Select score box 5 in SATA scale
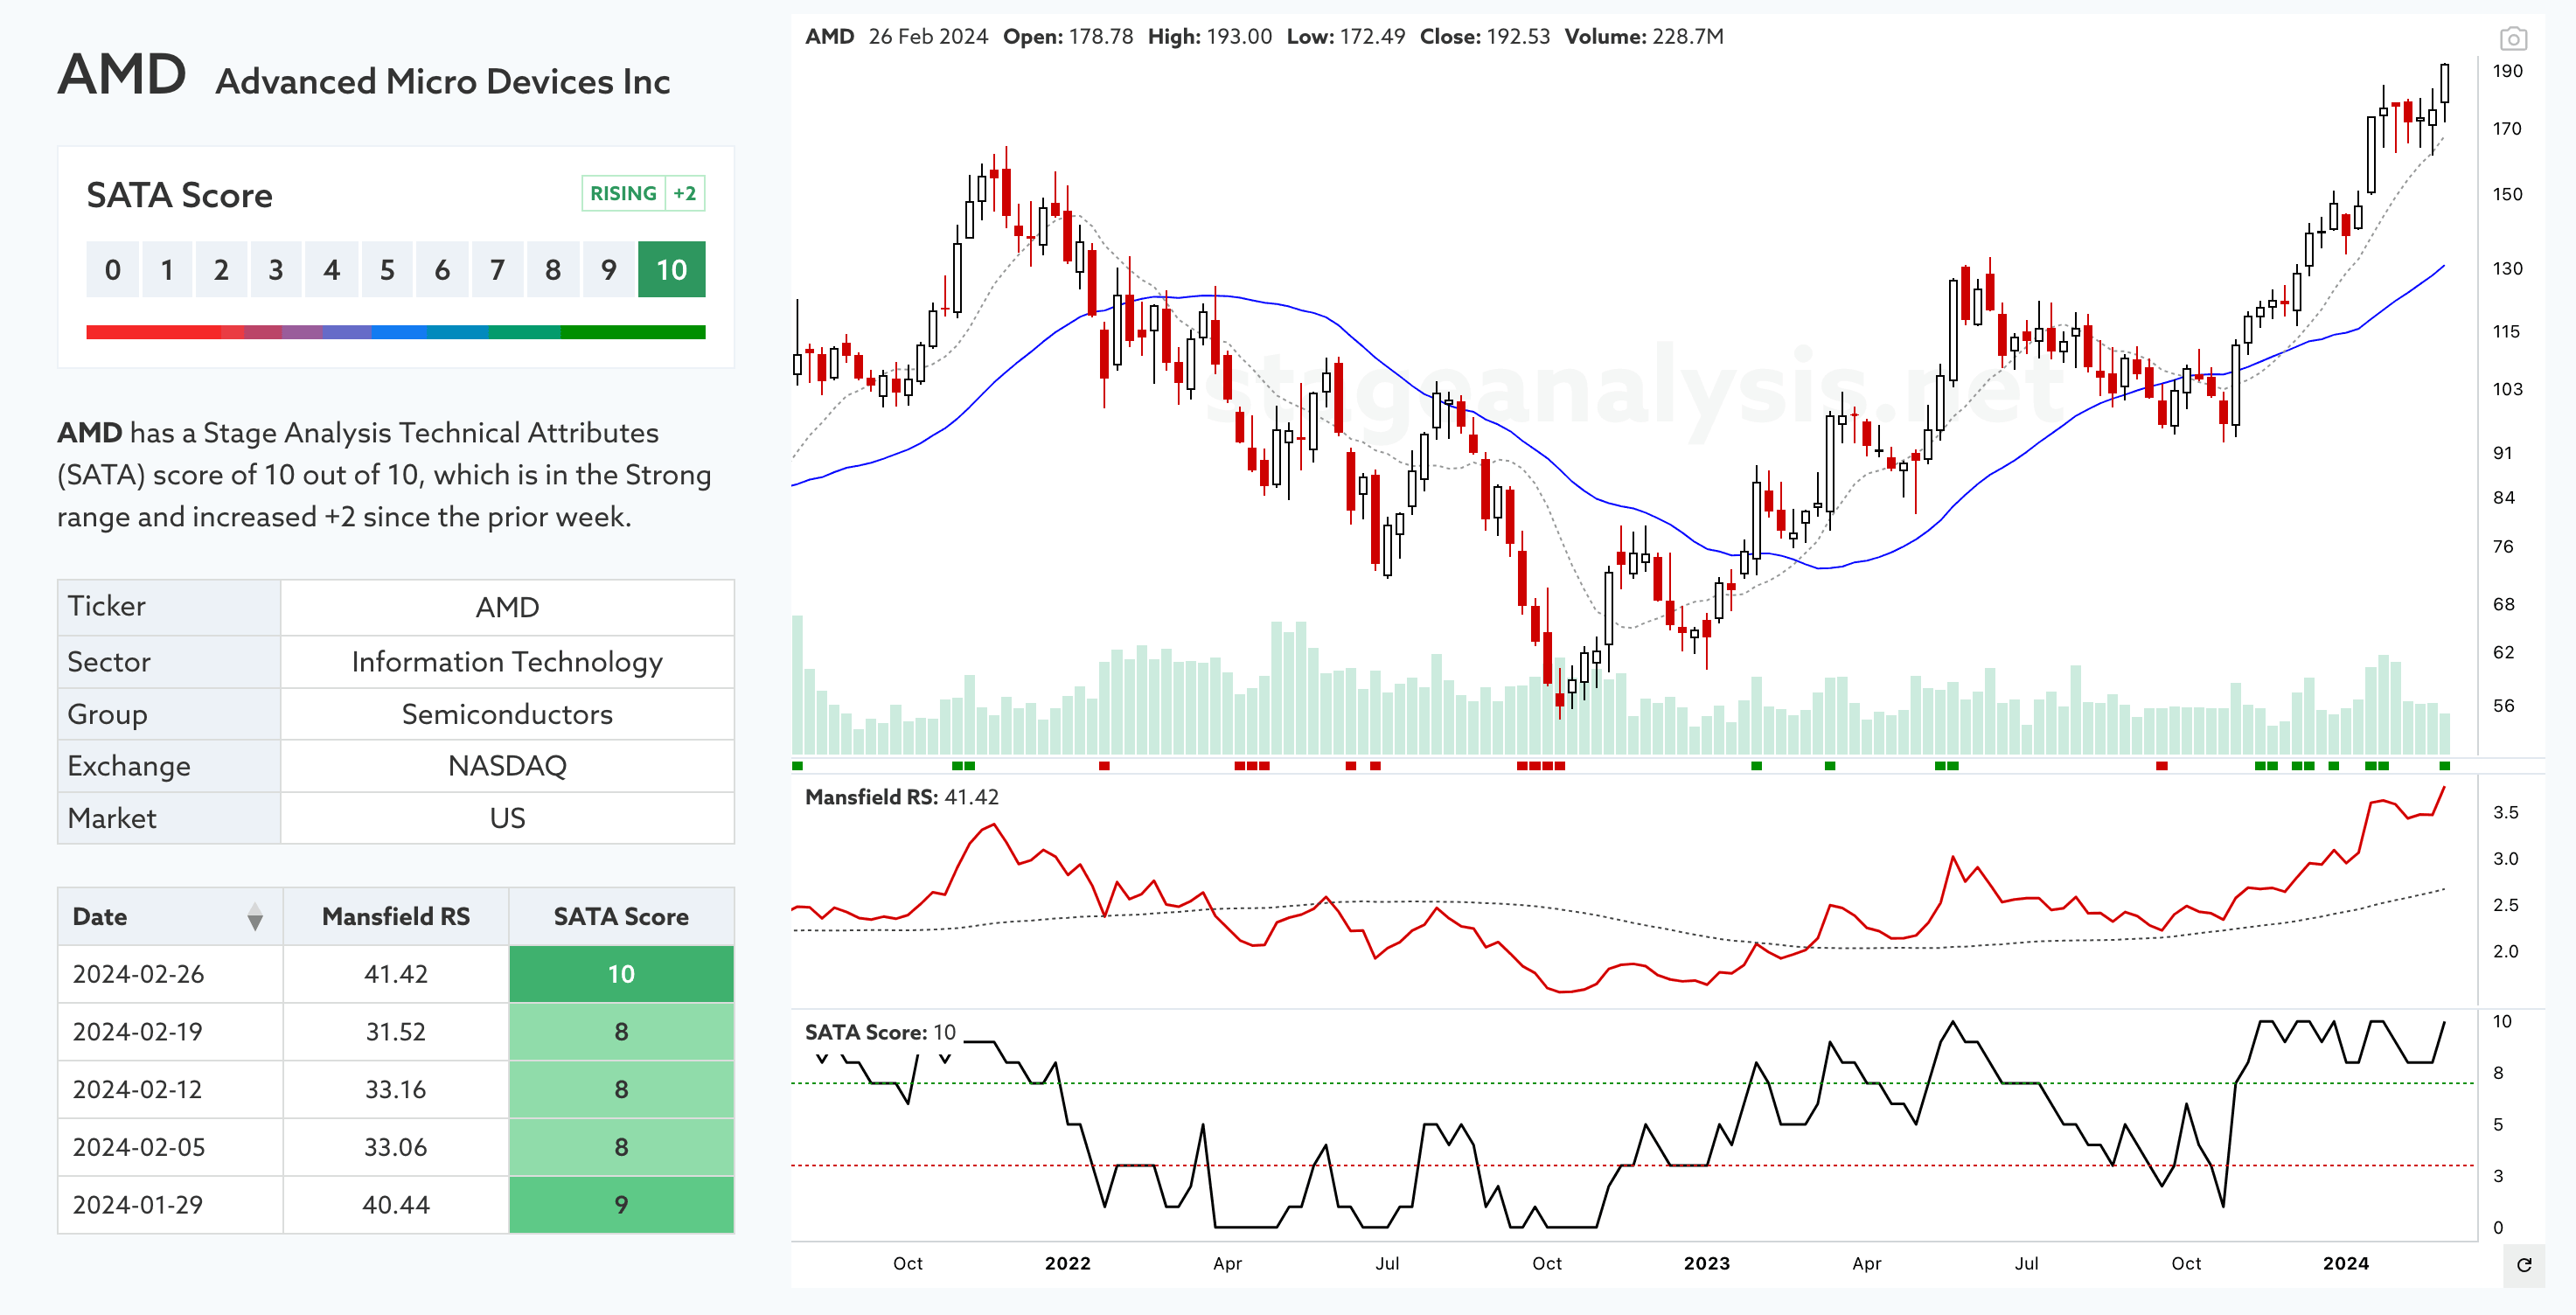2576x1315 pixels. pyautogui.click(x=387, y=269)
